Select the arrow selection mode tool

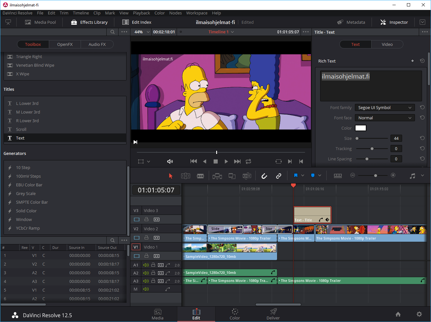[171, 176]
